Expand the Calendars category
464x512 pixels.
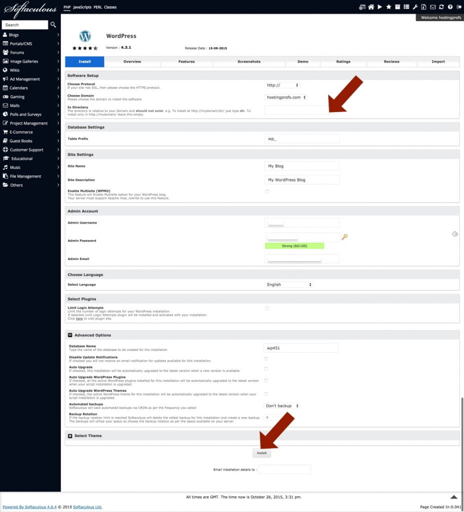coord(30,87)
